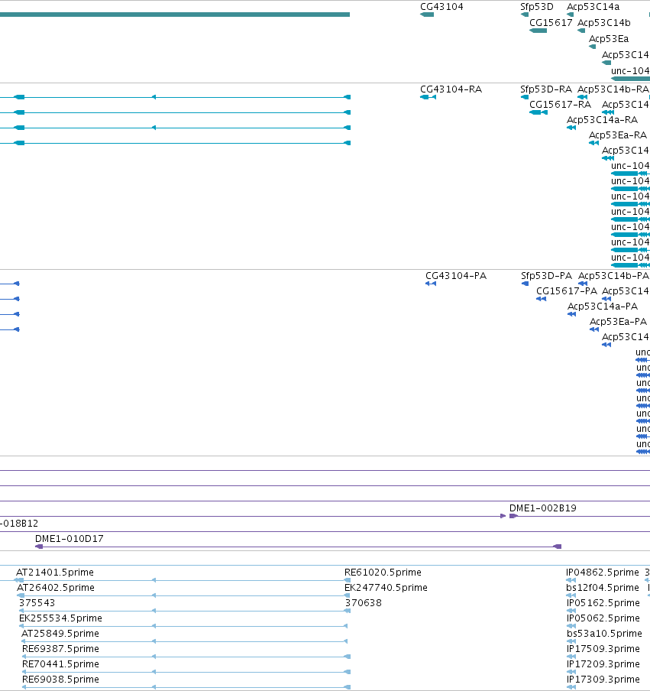Click the IP05162.5prime EST label
The width and height of the screenshot is (650, 691).
(603, 602)
